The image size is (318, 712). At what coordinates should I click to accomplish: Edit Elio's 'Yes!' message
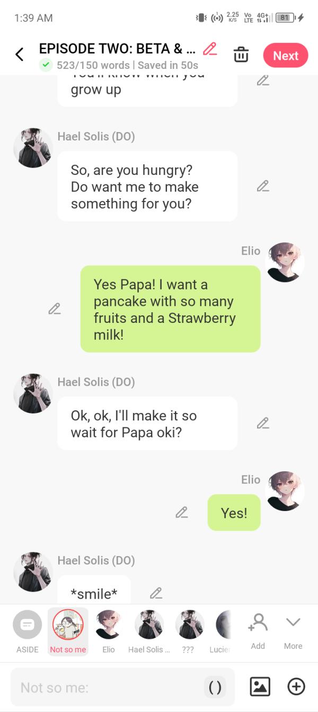182,513
